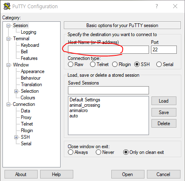Click the Load button
The image size is (185, 181).
(x=164, y=101)
